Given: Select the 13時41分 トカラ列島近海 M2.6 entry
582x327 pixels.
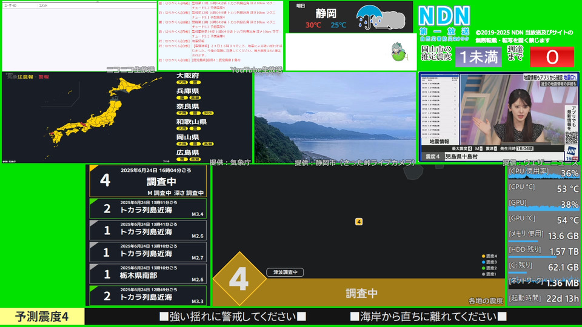Looking at the screenshot, I should tap(148, 230).
